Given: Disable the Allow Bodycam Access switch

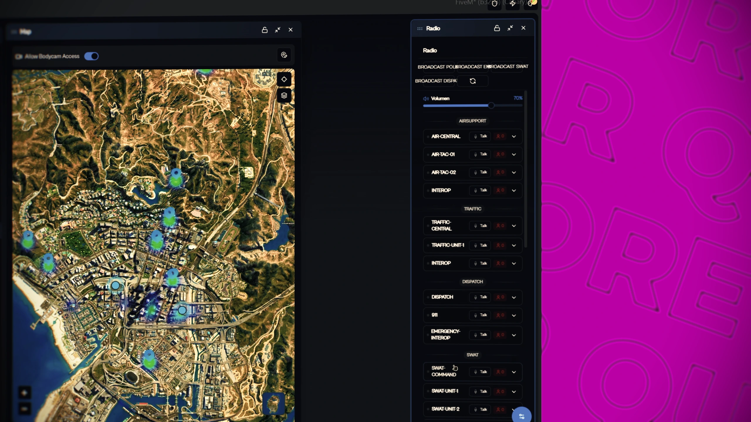Looking at the screenshot, I should click(91, 56).
